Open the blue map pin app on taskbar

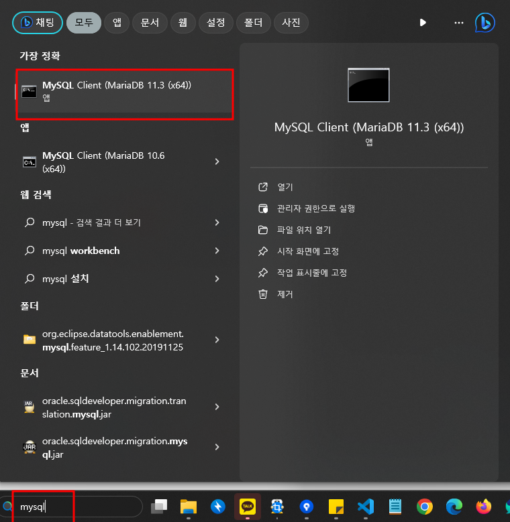[x=306, y=507]
